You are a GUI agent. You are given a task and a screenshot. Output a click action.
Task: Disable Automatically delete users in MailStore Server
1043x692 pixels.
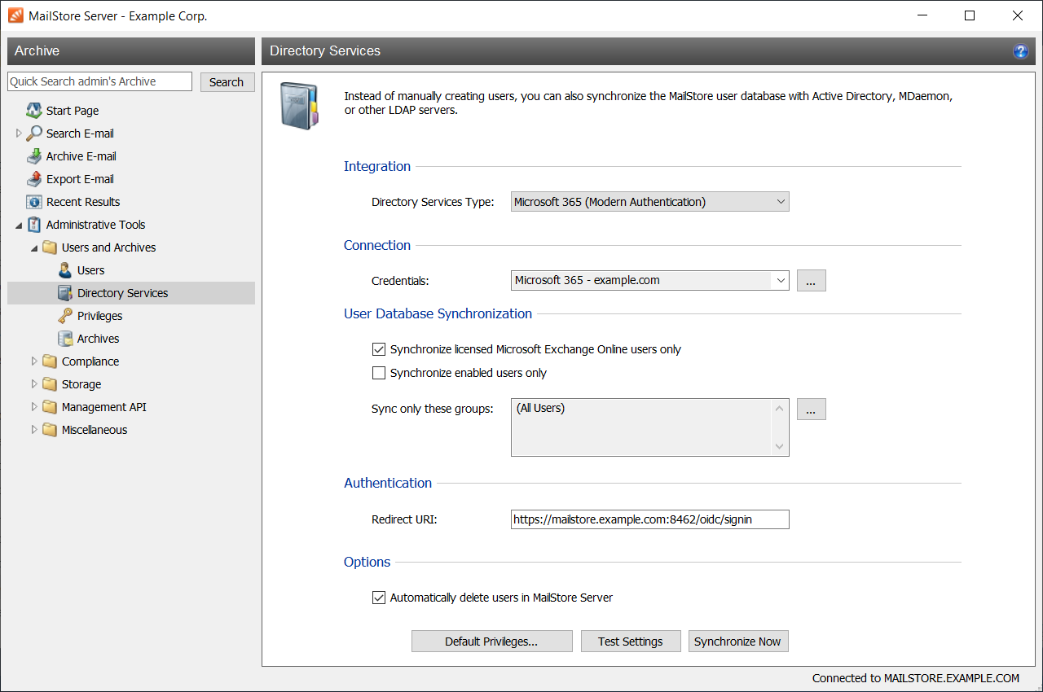[378, 598]
